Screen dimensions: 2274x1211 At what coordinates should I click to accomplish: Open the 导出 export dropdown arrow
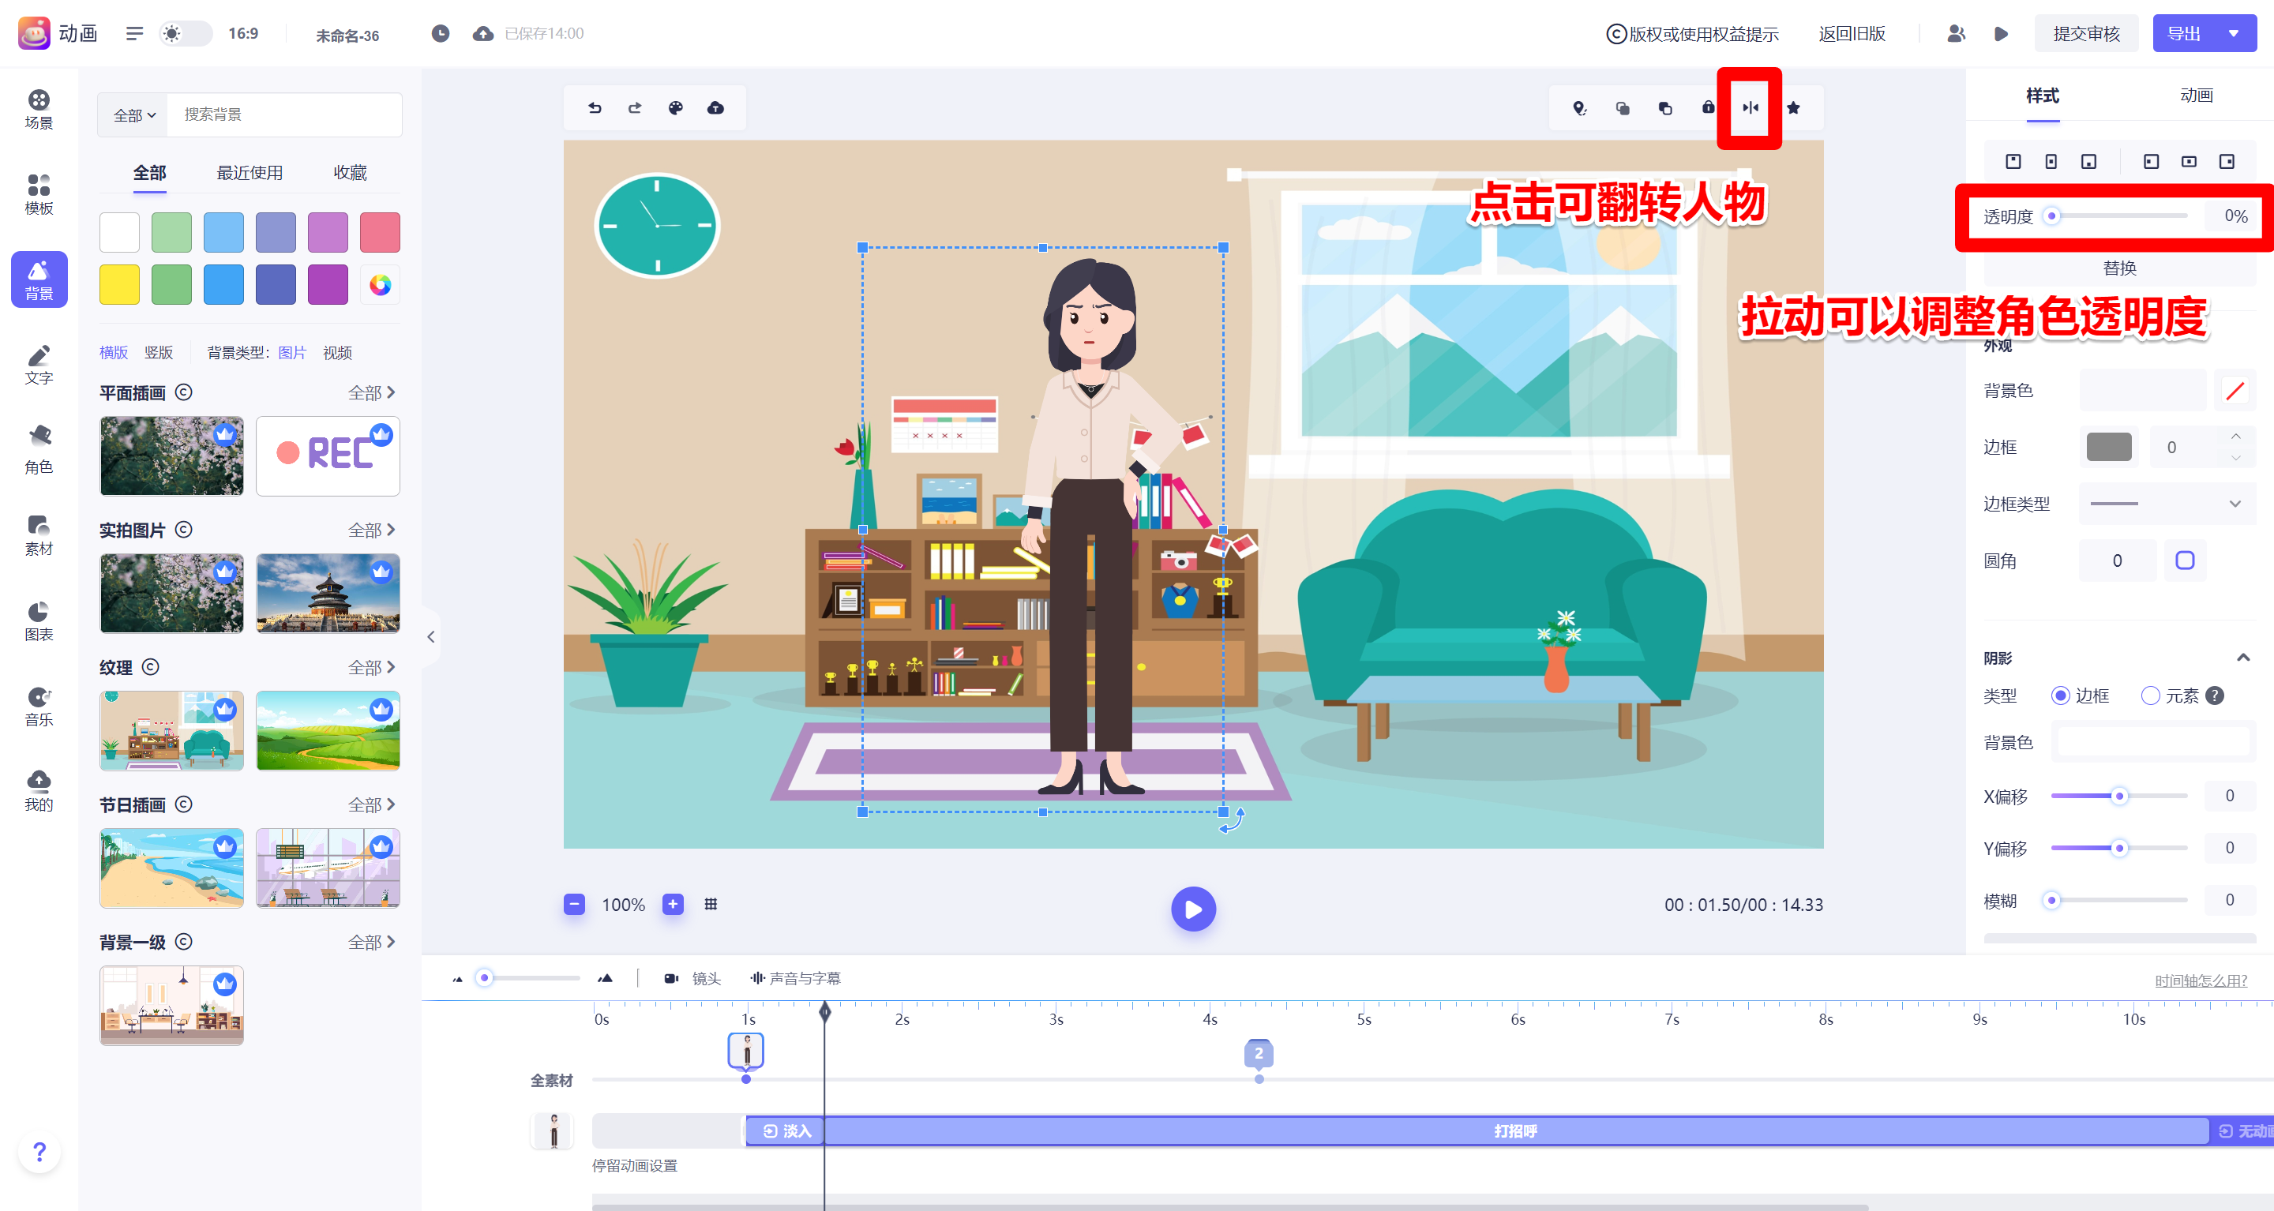(2235, 33)
